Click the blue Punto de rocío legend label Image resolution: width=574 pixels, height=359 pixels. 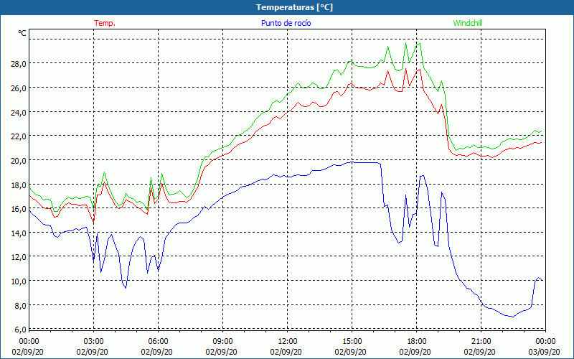[x=286, y=23]
